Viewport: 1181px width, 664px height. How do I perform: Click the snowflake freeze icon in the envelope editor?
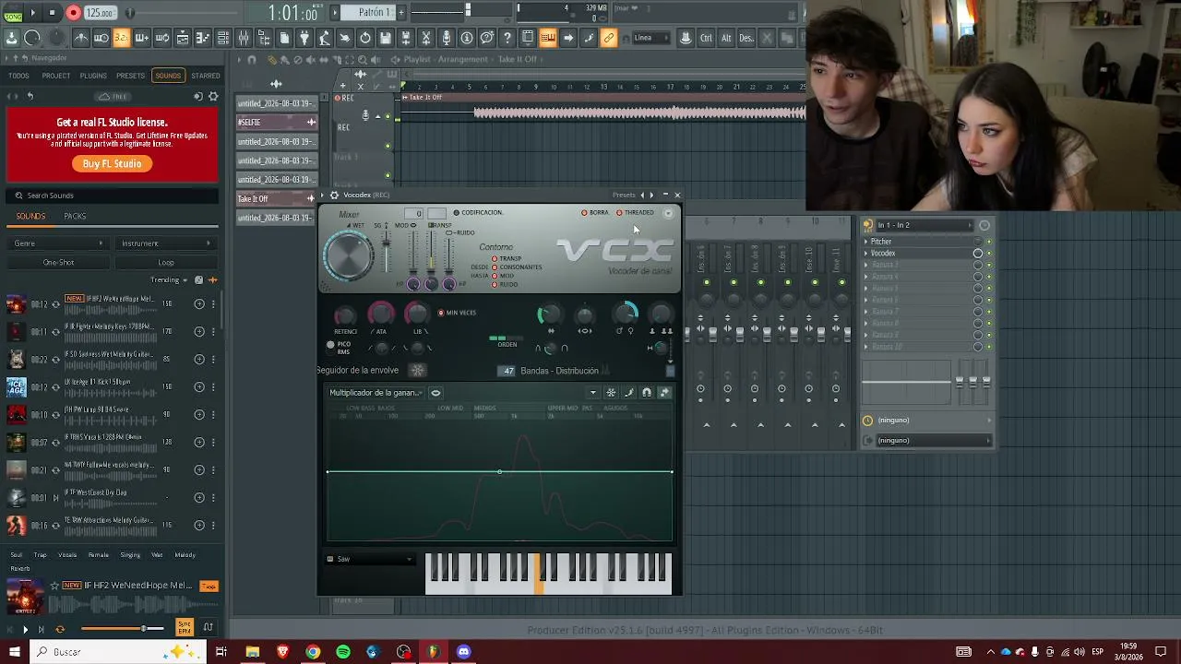[611, 393]
